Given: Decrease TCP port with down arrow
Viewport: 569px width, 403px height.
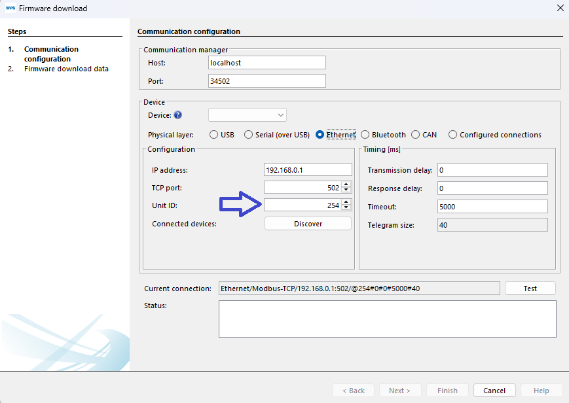Looking at the screenshot, I should click(x=346, y=191).
